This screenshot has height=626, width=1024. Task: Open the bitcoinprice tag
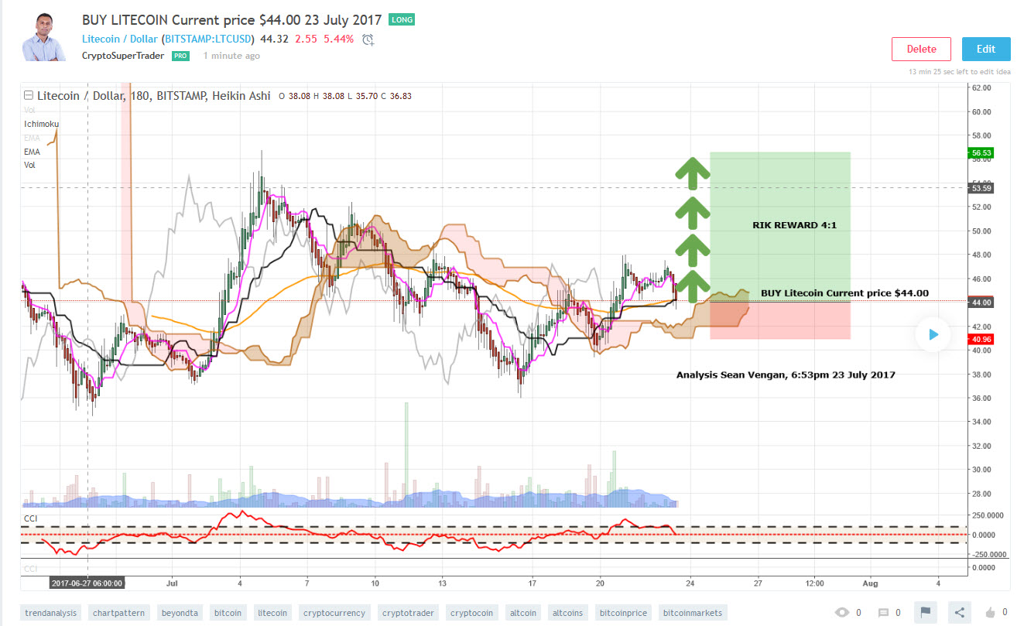click(624, 613)
